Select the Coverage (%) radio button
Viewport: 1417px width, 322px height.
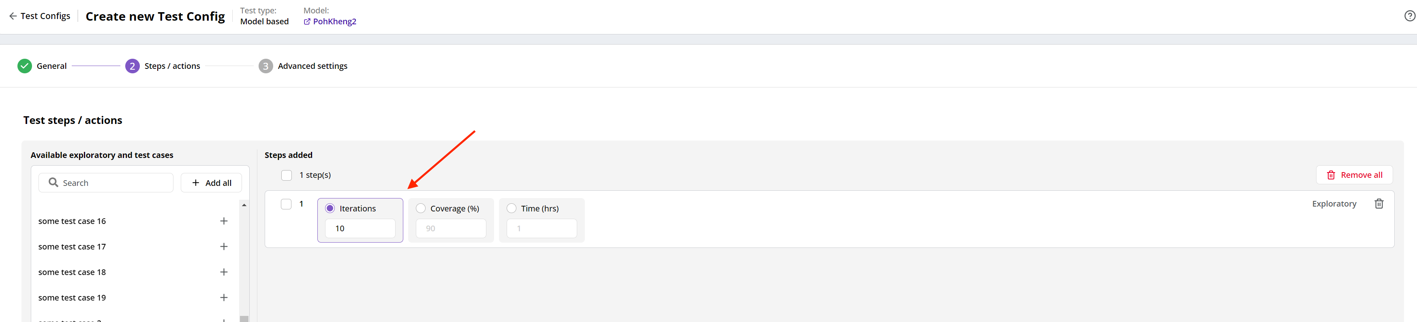tap(421, 208)
